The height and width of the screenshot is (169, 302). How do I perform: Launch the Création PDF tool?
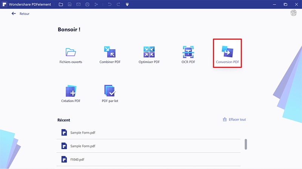[x=71, y=94]
